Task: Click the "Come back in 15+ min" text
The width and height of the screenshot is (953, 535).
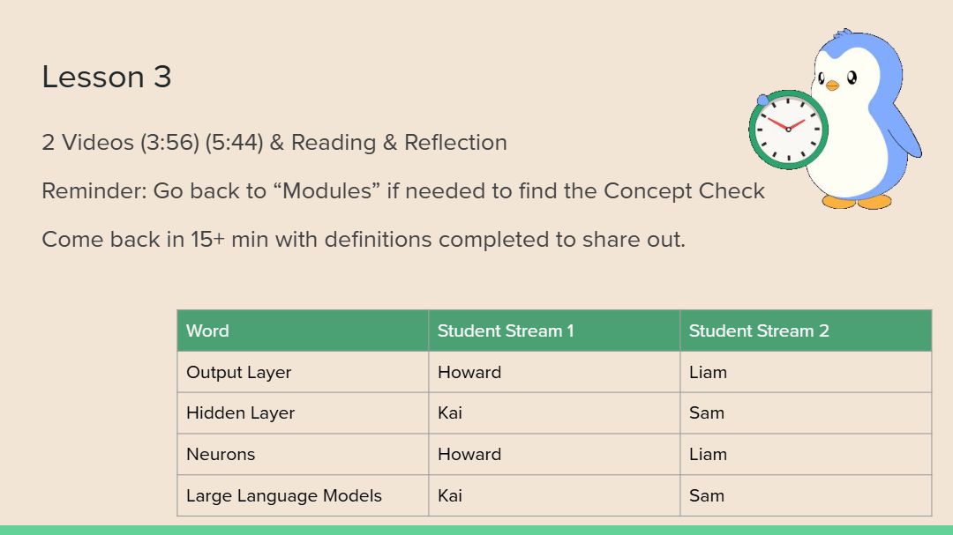Action: (x=364, y=240)
